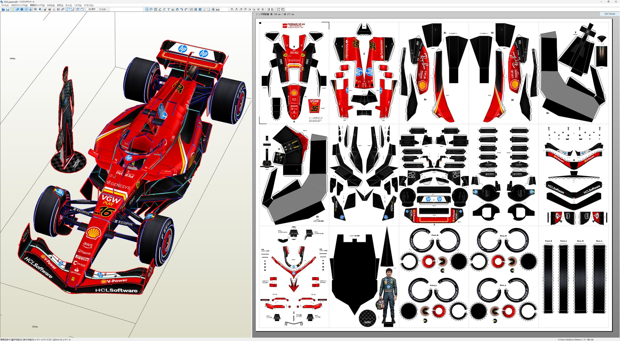Image resolution: width=620 pixels, height=341 pixels.
Task: Click the two-pane split view icon
Action: click(x=78, y=9)
